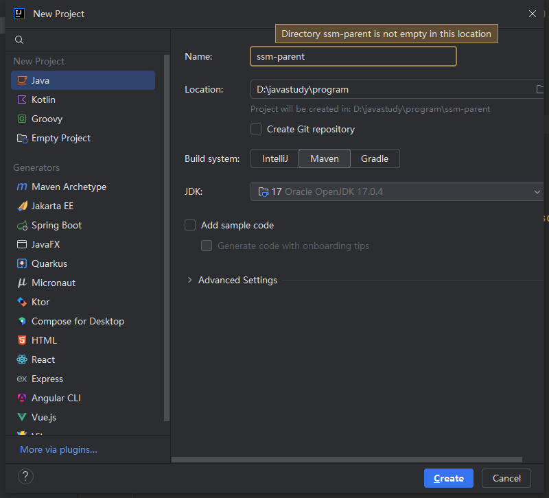This screenshot has height=498, width=549.
Task: Choose the Java project type label
Action: [40, 80]
